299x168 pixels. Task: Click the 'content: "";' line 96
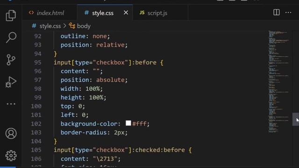tap(82, 71)
